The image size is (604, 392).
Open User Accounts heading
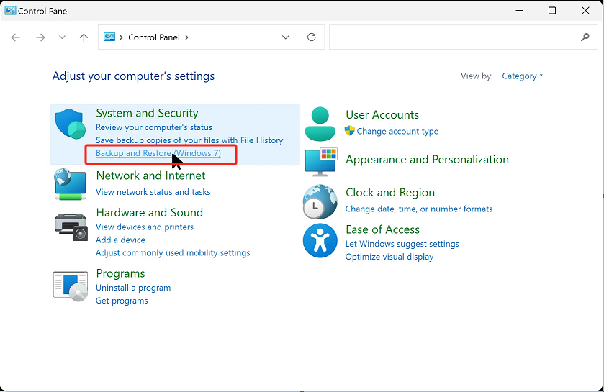[382, 114]
